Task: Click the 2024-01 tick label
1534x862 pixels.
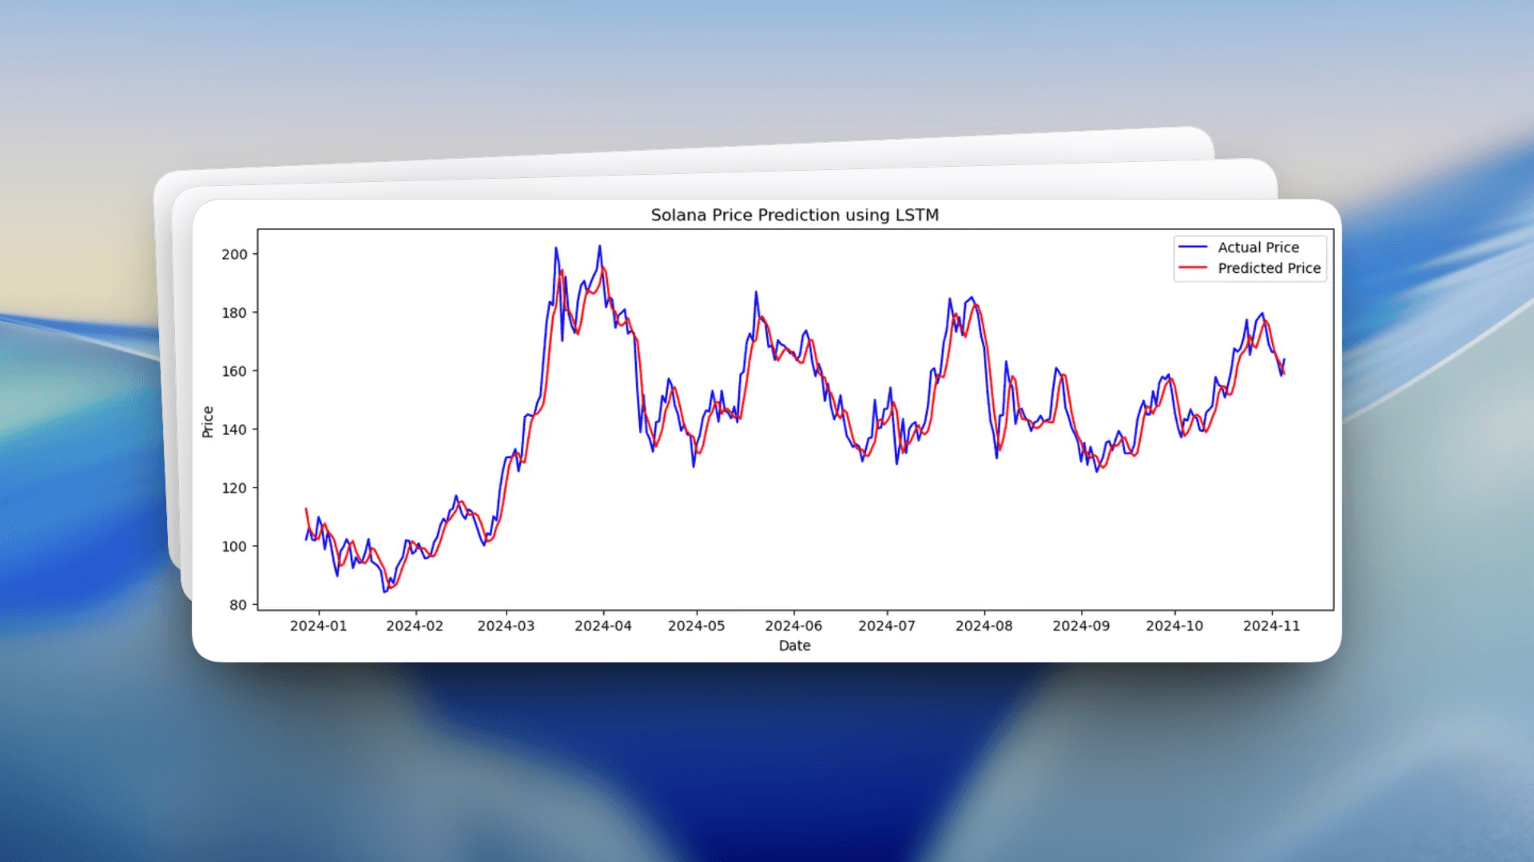Action: [x=319, y=626]
